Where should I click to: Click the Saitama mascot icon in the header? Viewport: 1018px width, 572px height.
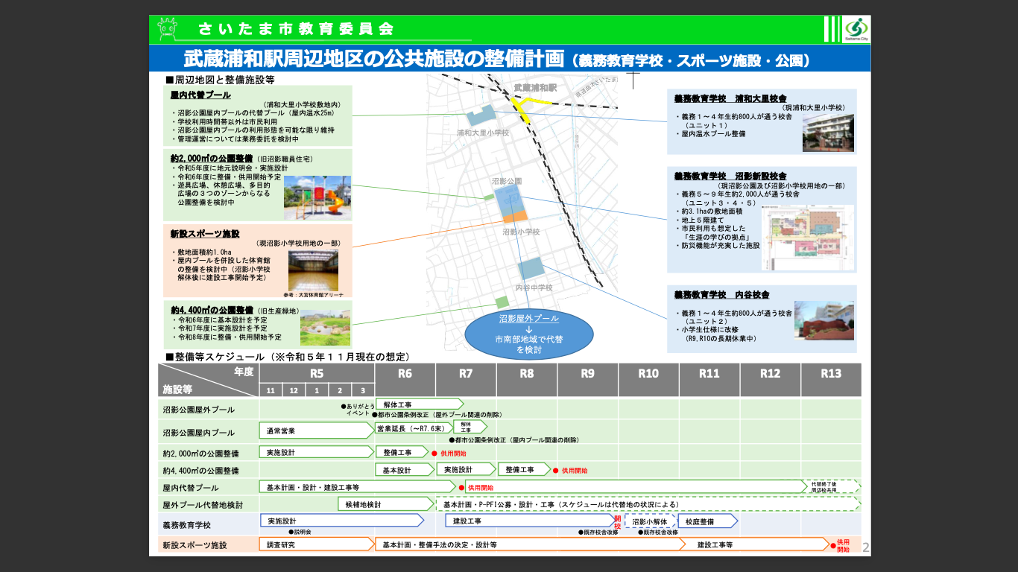[167, 30]
